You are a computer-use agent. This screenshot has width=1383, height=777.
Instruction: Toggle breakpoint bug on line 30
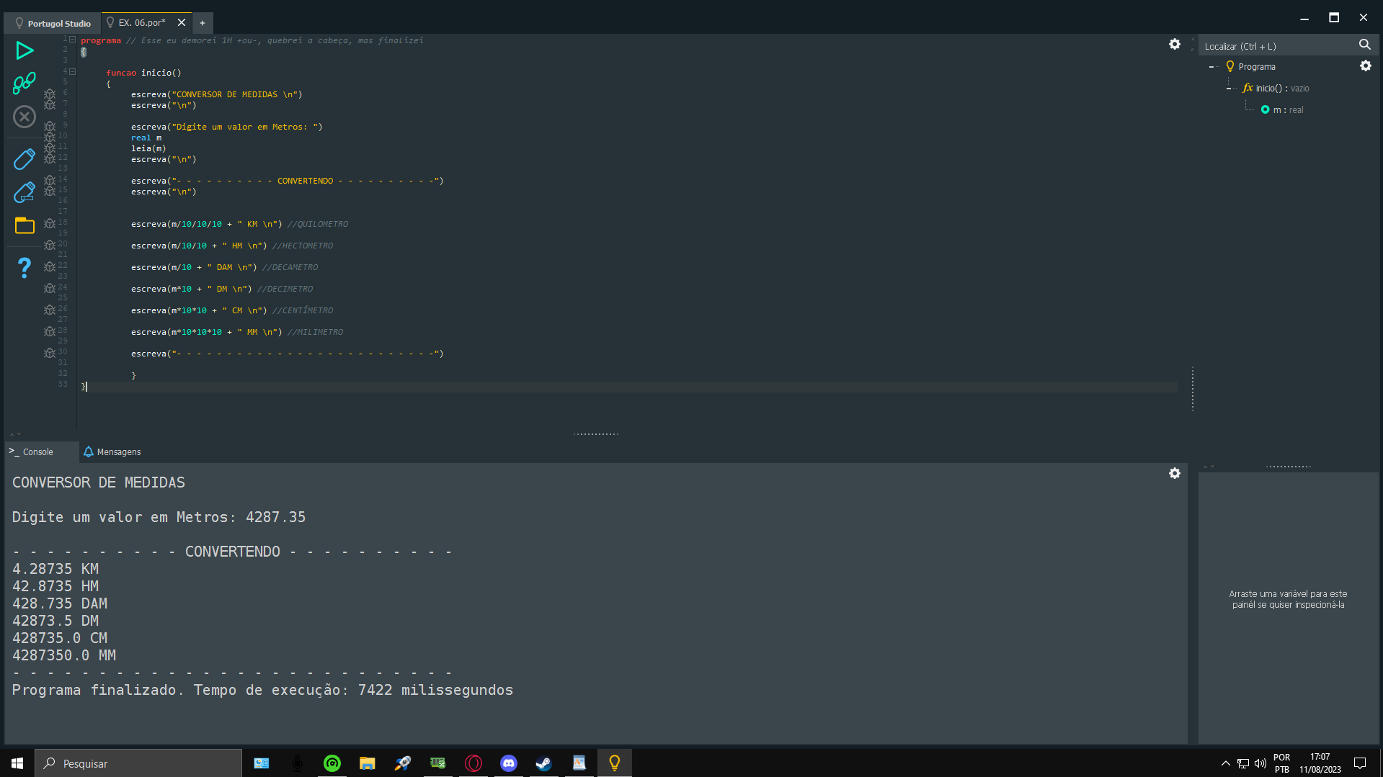point(50,354)
